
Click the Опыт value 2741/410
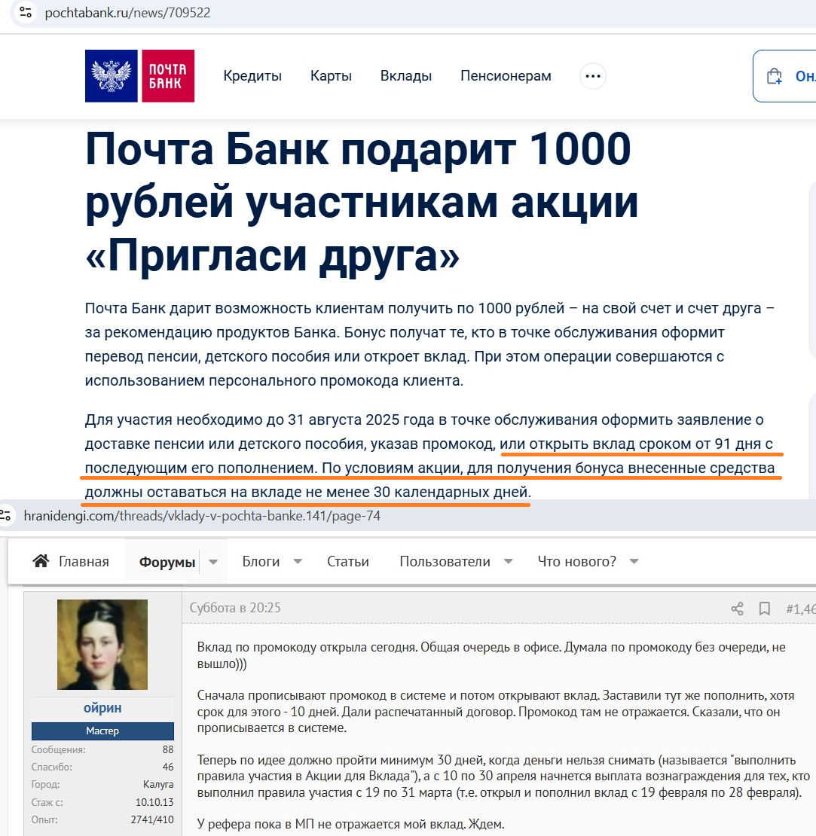(152, 819)
